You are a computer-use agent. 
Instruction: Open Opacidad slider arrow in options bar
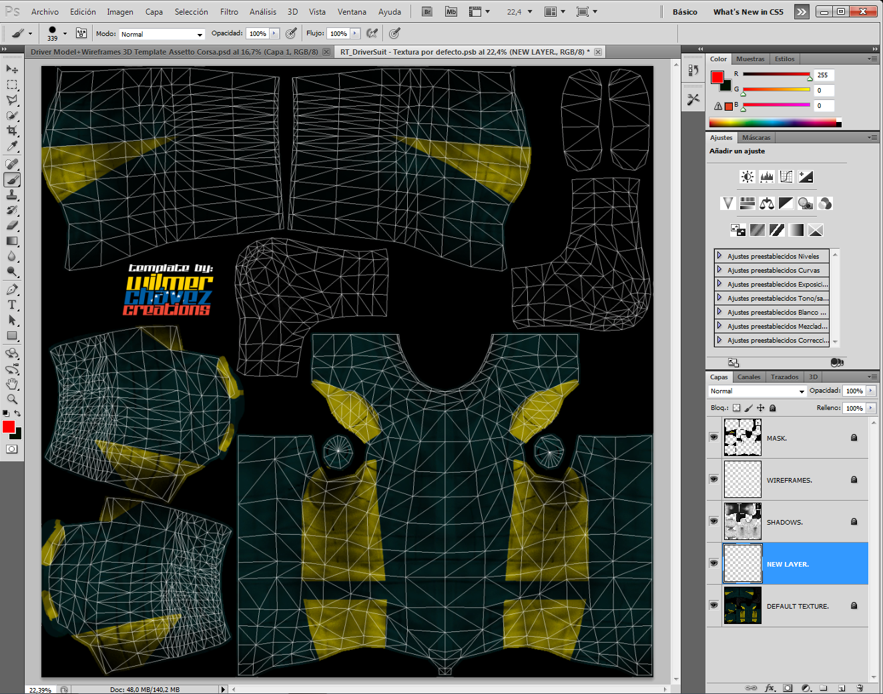click(274, 33)
